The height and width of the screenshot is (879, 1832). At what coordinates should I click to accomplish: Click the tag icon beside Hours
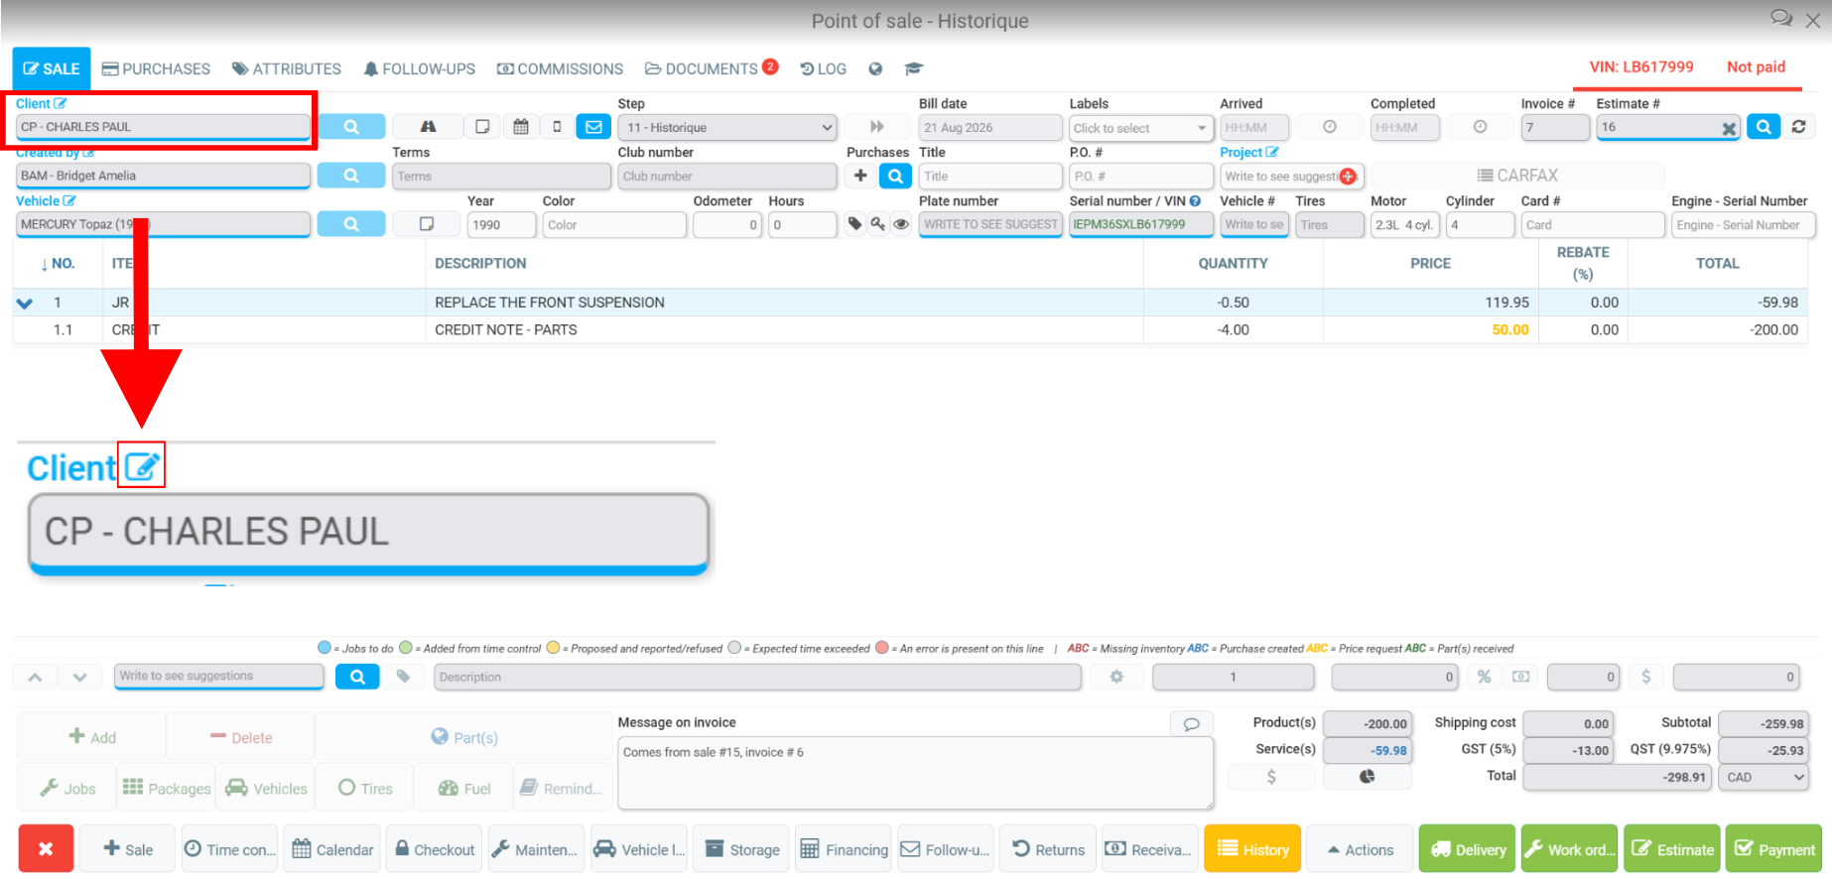(854, 224)
